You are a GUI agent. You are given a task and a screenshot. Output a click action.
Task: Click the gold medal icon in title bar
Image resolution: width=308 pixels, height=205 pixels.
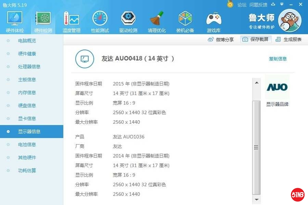pyautogui.click(x=230, y=4)
